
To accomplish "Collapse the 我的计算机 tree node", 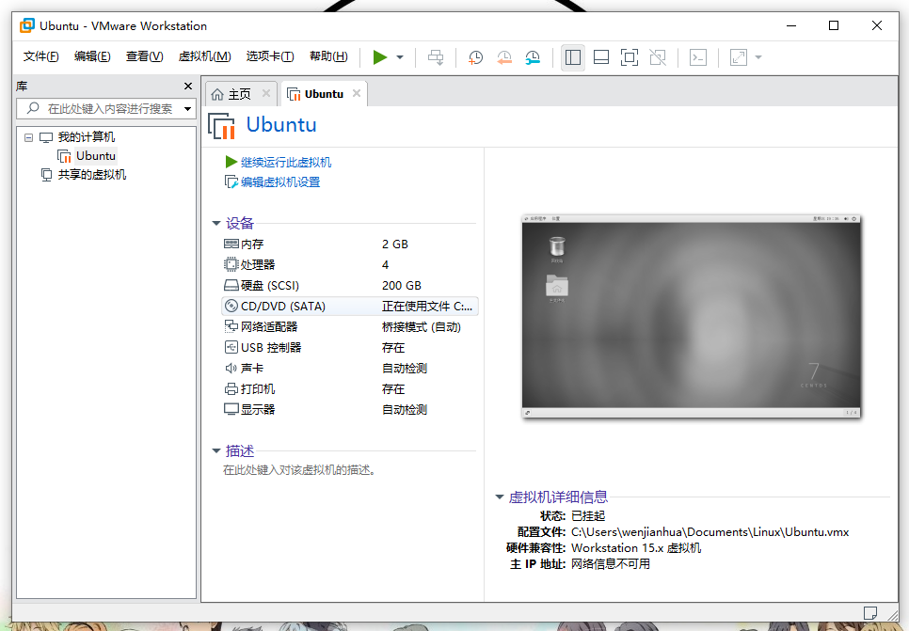I will 28,137.
